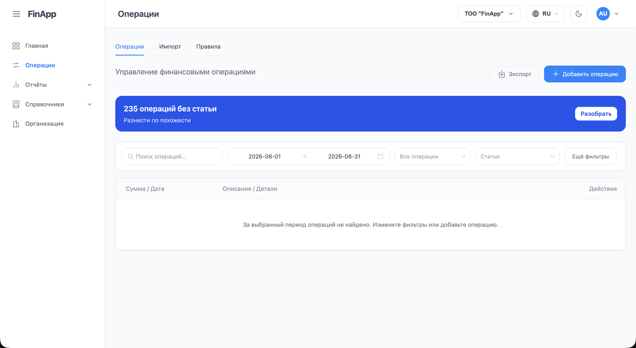
Task: Open the RU language dropdown
Action: click(x=545, y=14)
